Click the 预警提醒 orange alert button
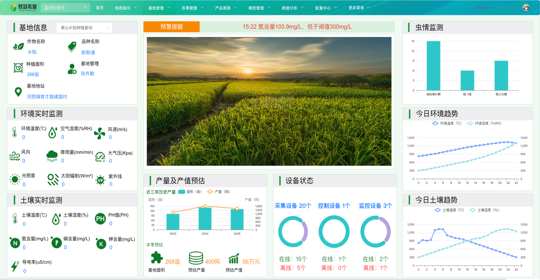 171,27
